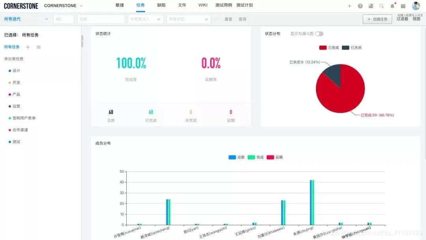
Task: Open notifications via the bell icon
Action: point(392,6)
